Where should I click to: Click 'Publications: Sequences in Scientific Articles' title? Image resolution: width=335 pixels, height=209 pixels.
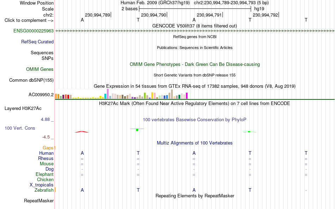click(195, 48)
